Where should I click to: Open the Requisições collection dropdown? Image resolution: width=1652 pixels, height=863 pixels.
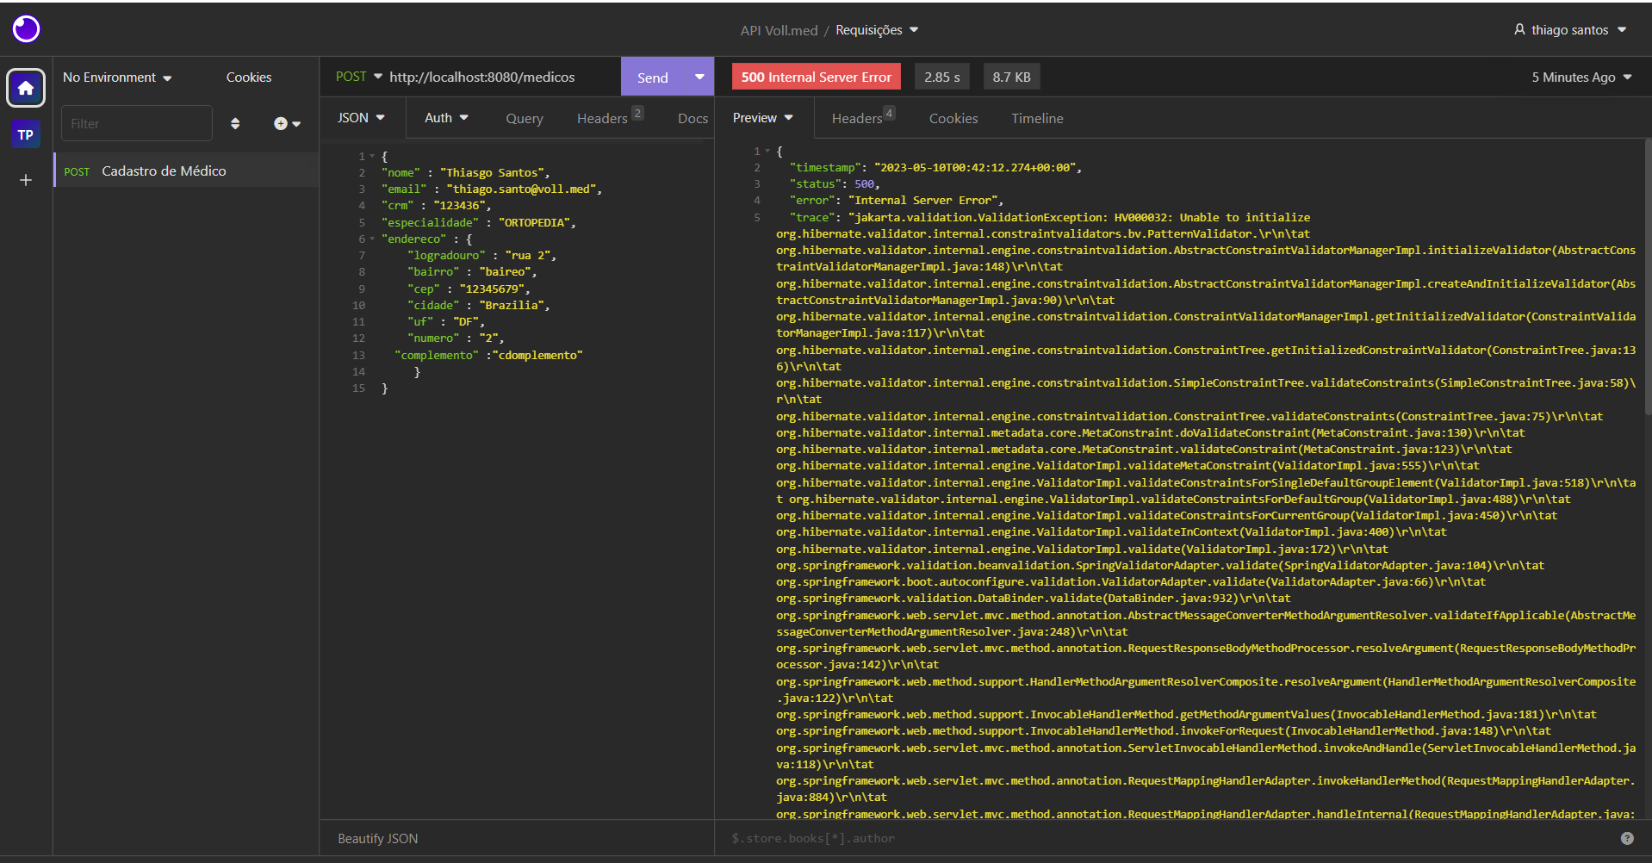tap(877, 30)
